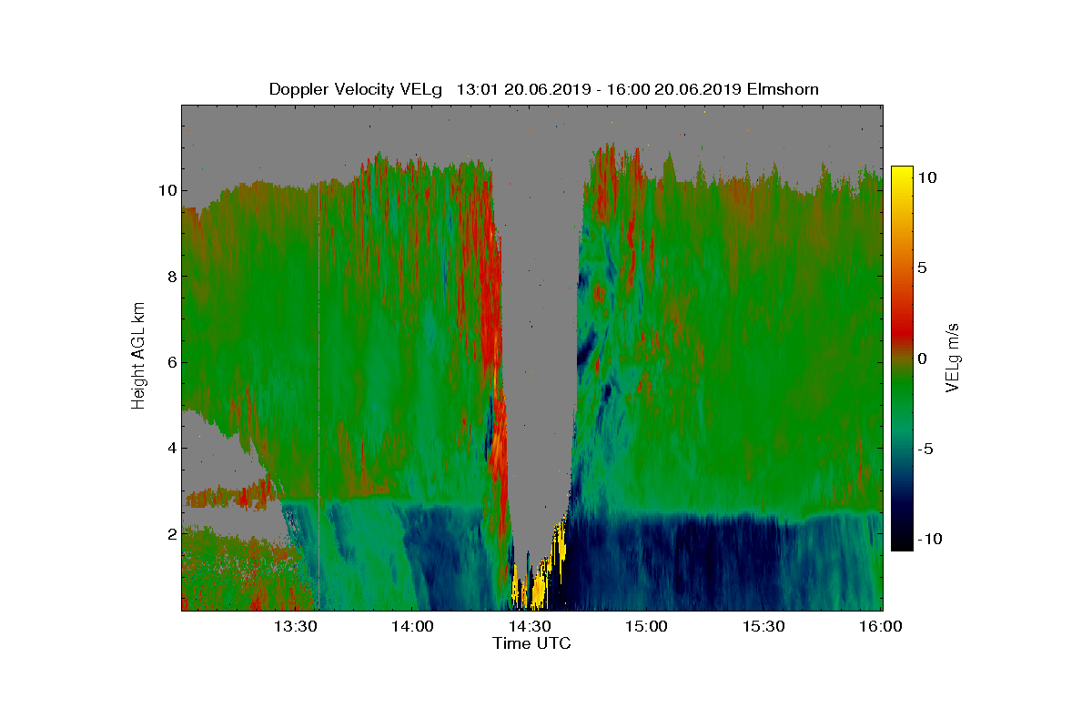Viewport: 1092px width, 728px height.
Task: Click the 16:00 time tick label
Action: [881, 626]
